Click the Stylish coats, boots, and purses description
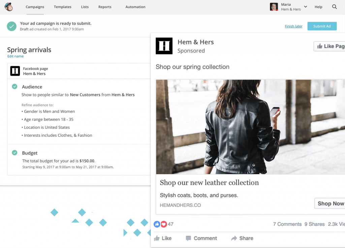The height and width of the screenshot is (248, 345). coord(199,195)
